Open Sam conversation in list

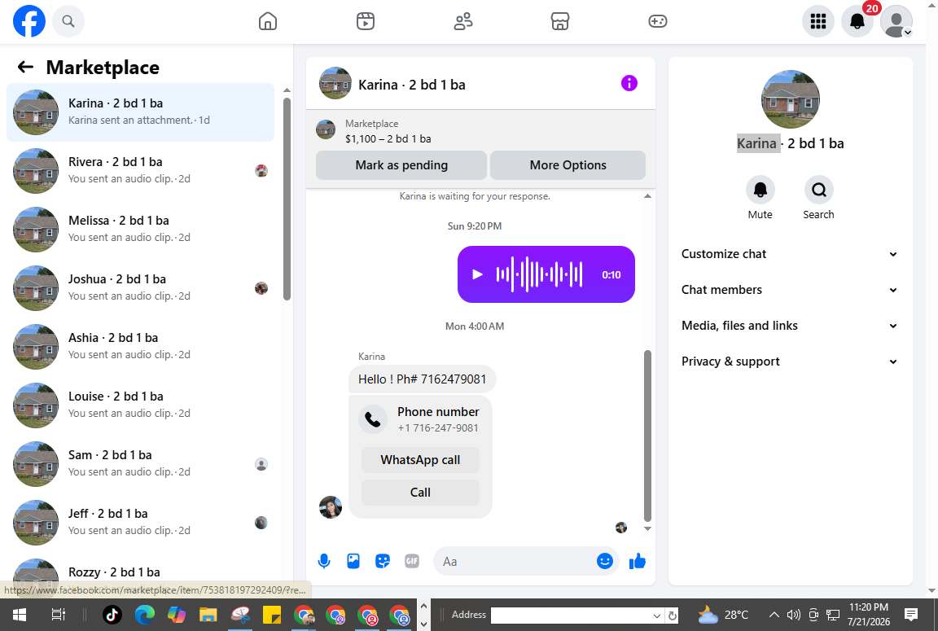point(141,463)
